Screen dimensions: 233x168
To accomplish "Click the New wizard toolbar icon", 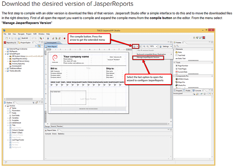I will [7, 38].
